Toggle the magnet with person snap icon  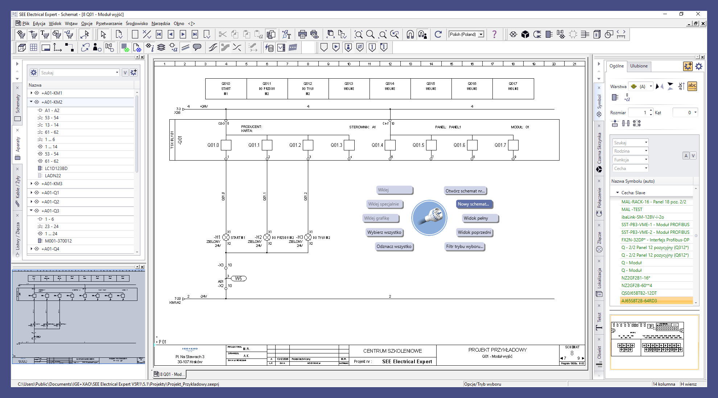click(x=422, y=34)
